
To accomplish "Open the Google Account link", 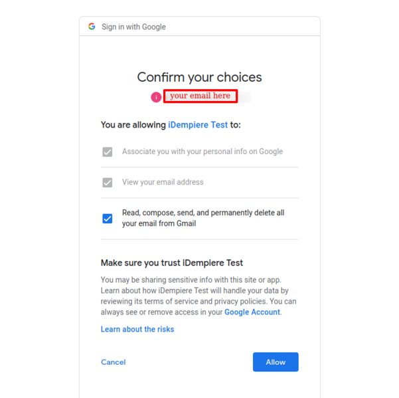I will click(x=252, y=312).
